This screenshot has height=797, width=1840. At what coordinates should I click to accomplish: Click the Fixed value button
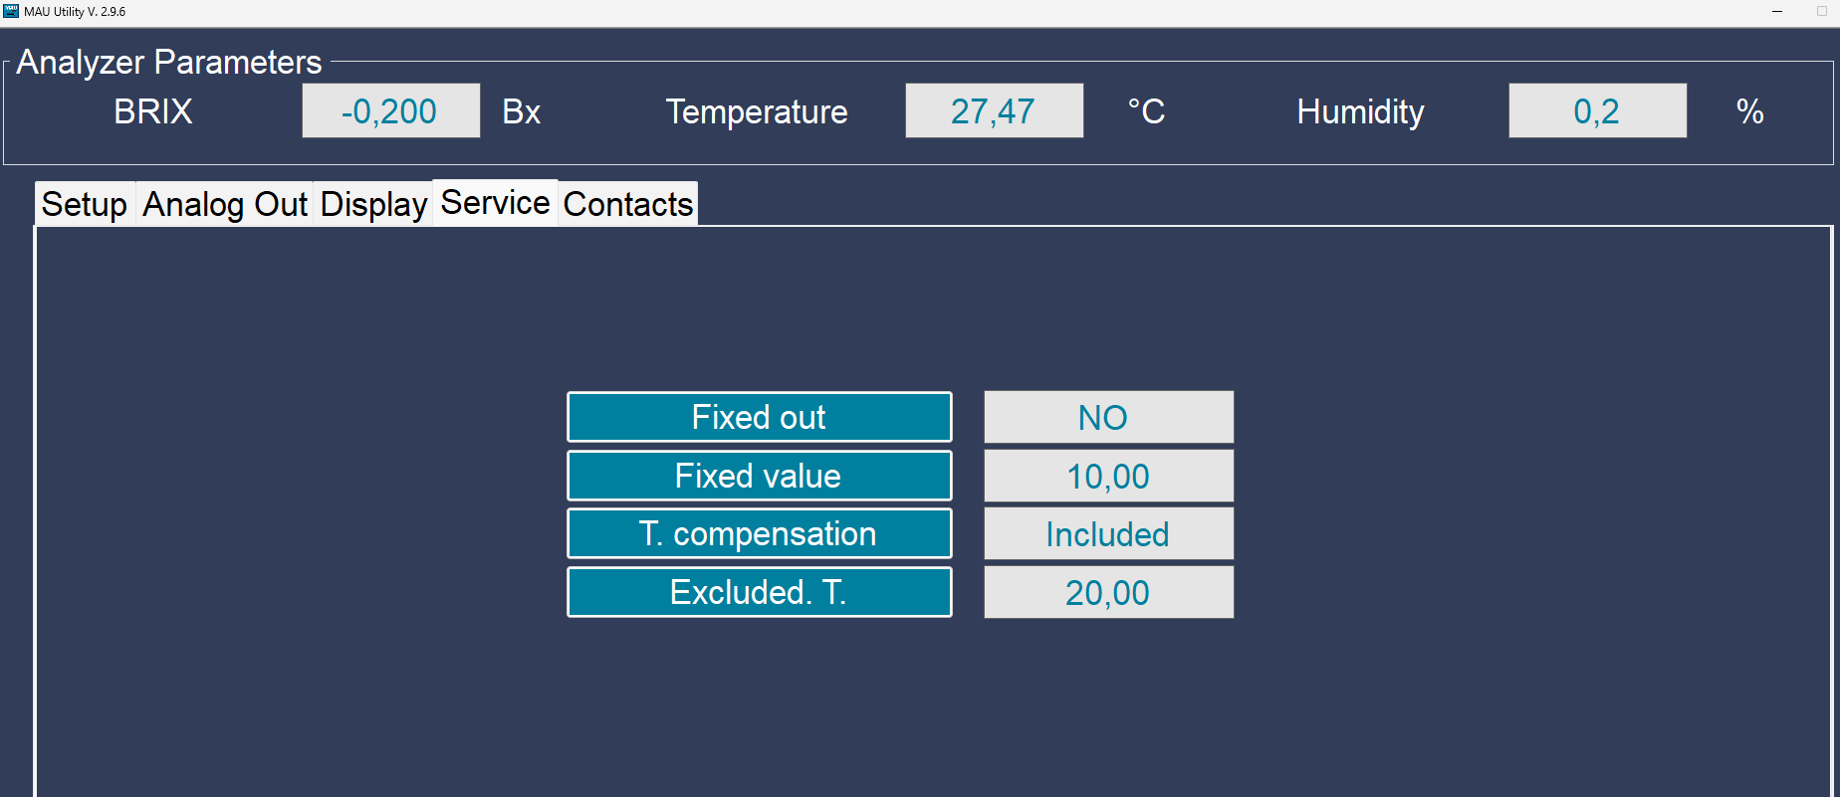[760, 476]
